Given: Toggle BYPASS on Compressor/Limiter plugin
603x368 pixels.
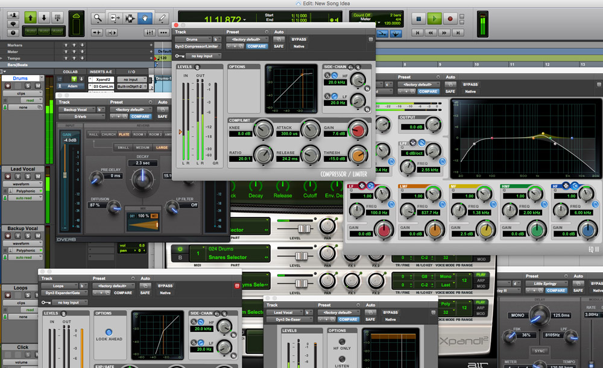Looking at the screenshot, I should click(x=299, y=40).
